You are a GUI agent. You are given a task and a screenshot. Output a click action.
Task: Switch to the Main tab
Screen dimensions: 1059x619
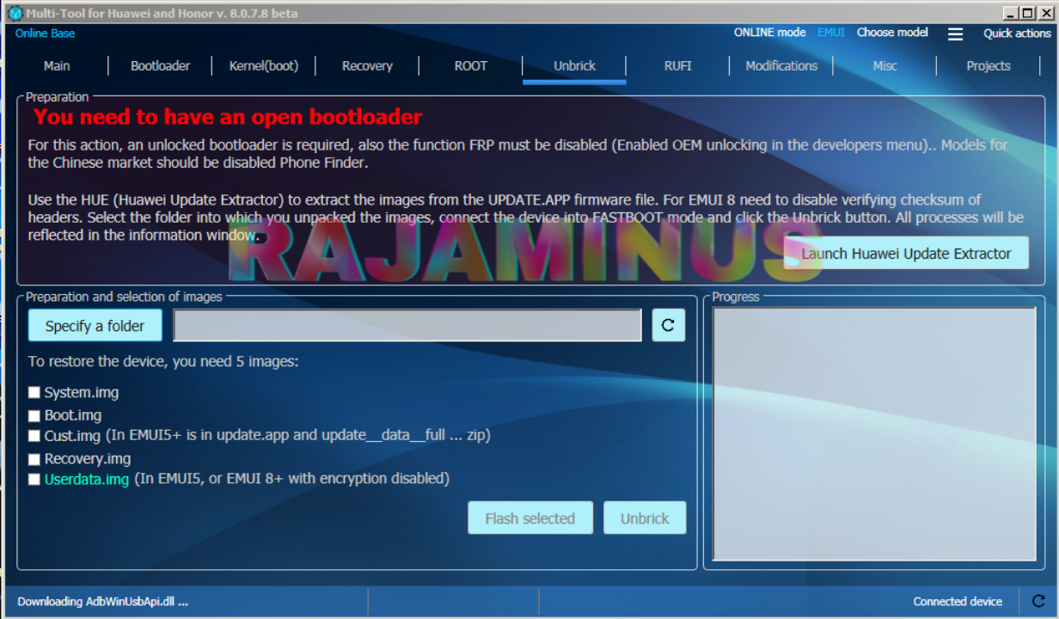click(57, 66)
